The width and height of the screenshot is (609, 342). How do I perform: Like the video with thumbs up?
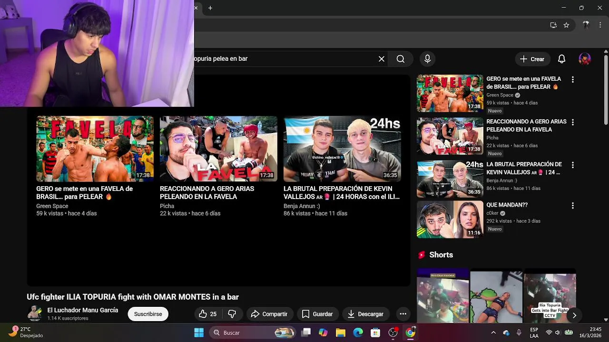[x=207, y=314]
